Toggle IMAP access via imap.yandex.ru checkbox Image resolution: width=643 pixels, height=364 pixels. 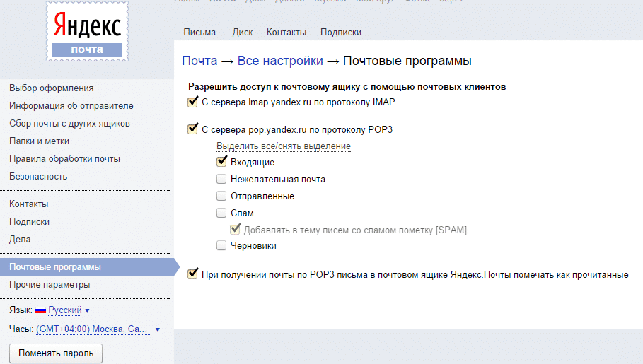tap(192, 102)
